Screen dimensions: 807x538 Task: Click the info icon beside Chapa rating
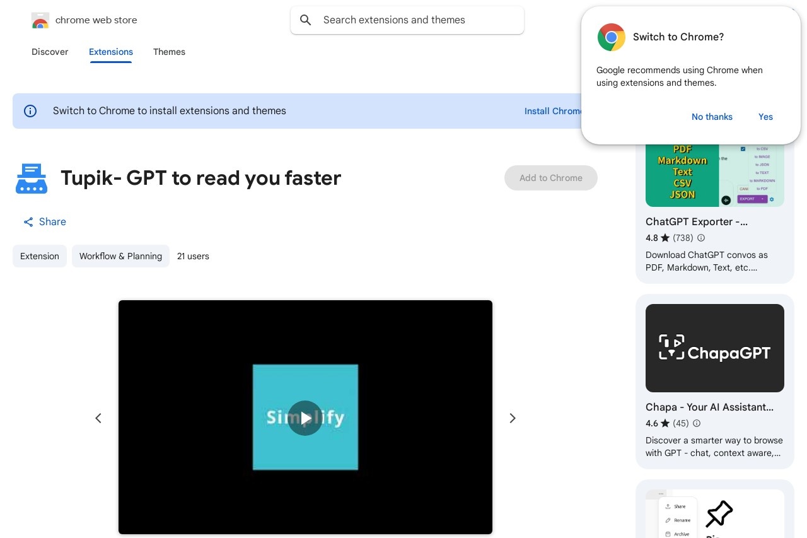click(x=697, y=423)
